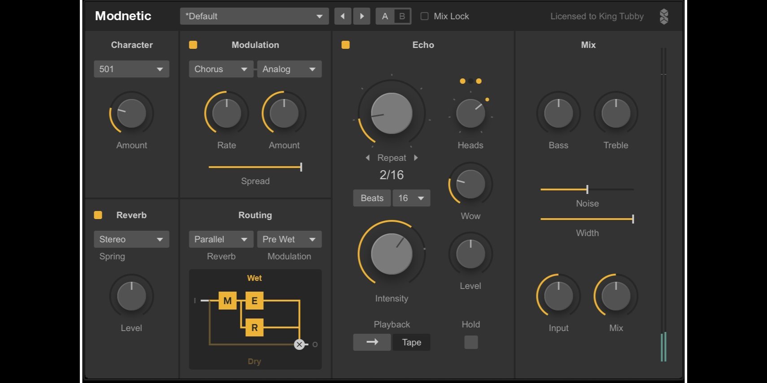Click the E block in routing diagram
Screen dimensions: 767x383
(x=254, y=301)
